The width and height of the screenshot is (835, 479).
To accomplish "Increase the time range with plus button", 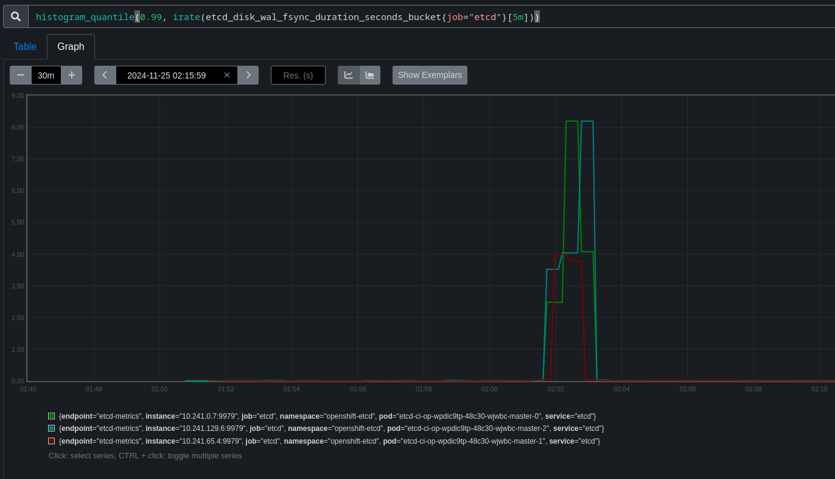I will [71, 75].
